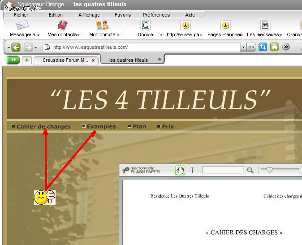This screenshot has height=245, width=302.
Task: Switch to the Creusoise Forum tab
Action: pyautogui.click(x=66, y=60)
